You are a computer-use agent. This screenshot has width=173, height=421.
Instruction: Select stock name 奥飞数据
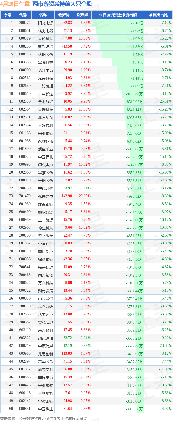[x=46, y=235]
